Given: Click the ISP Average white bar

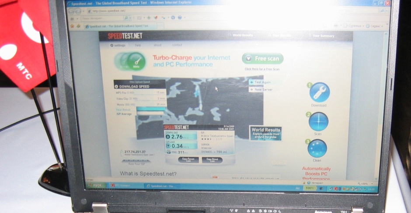Looking at the screenshot, I should tap(150, 113).
